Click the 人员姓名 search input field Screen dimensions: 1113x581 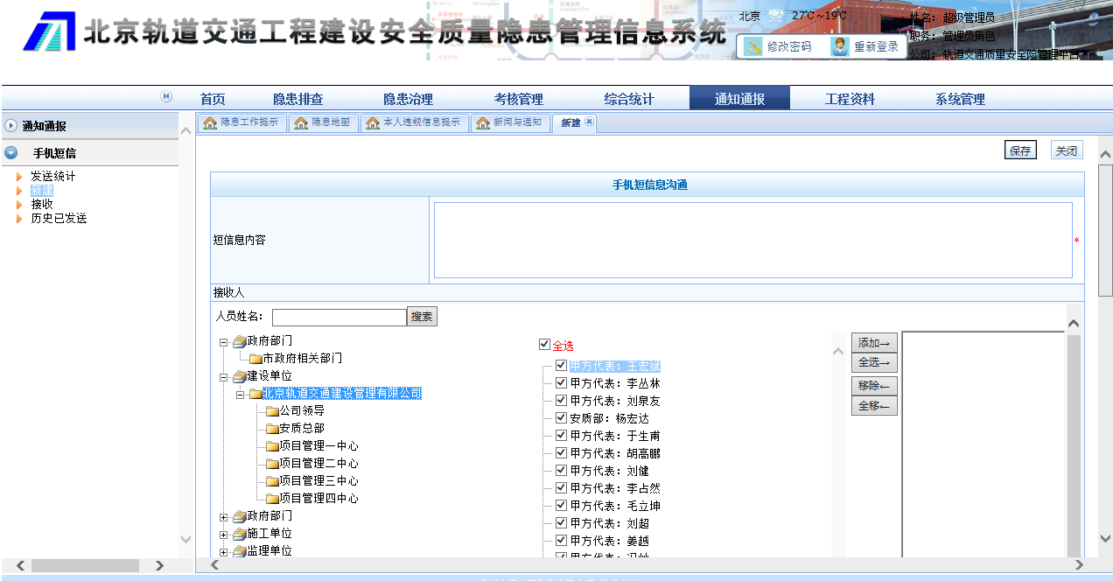[339, 317]
